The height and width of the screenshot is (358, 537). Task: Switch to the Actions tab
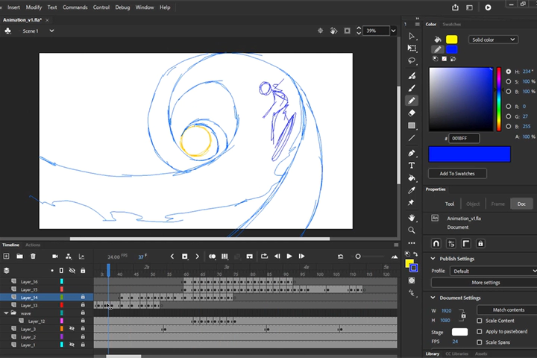pyautogui.click(x=33, y=245)
